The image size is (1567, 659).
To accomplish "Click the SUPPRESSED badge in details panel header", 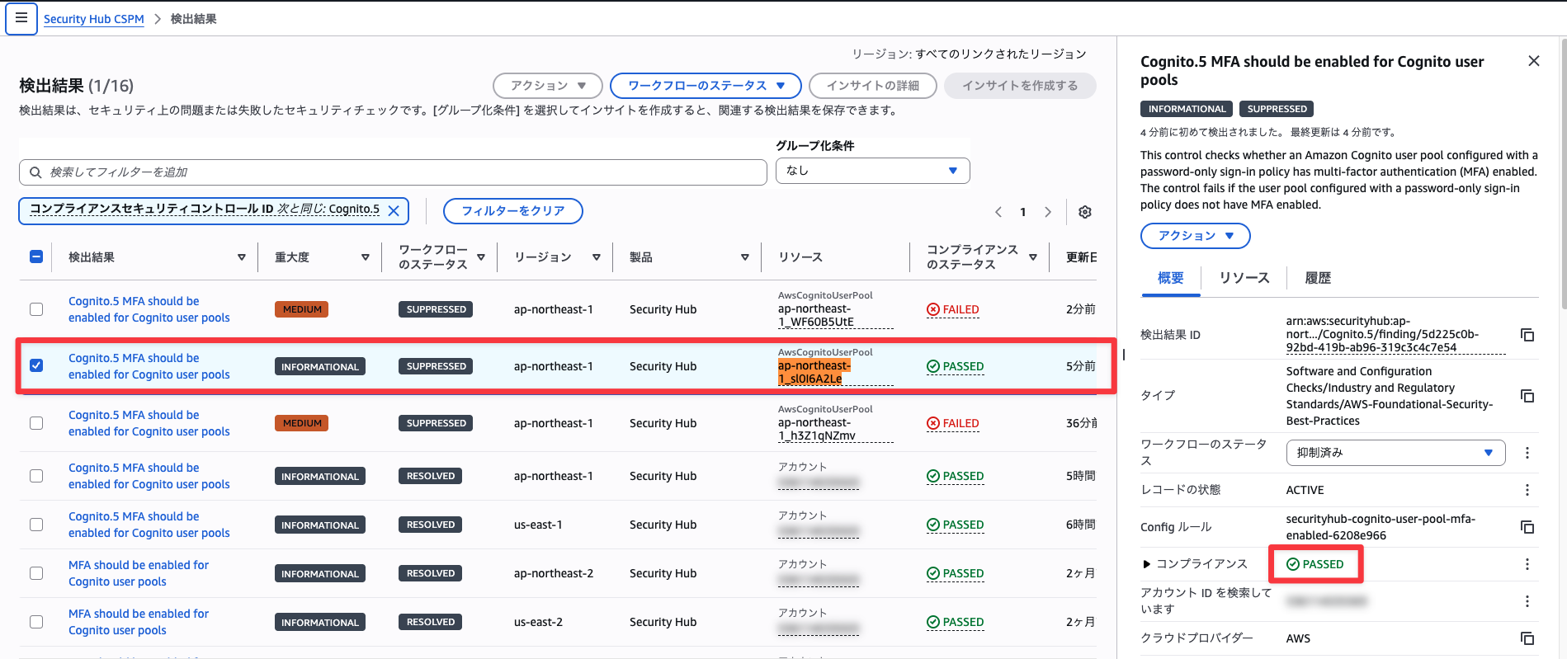I will coord(1277,109).
